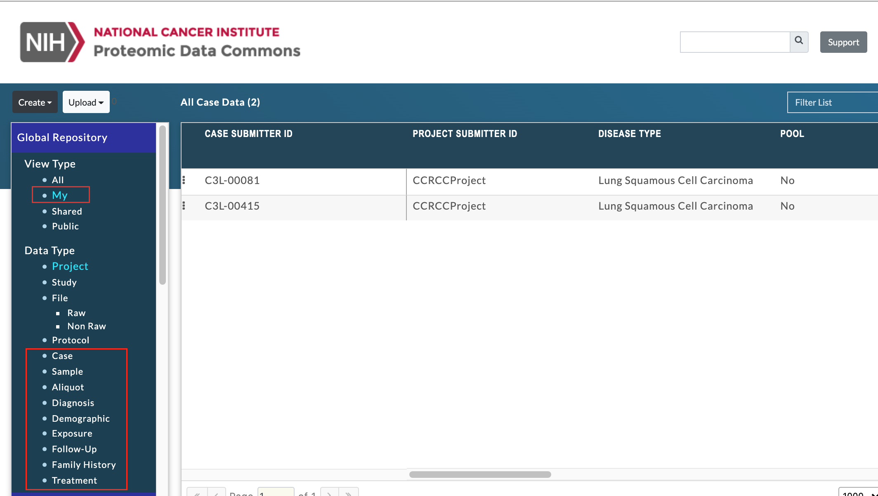Image resolution: width=878 pixels, height=496 pixels.
Task: Open rows-per-page 1000 dropdown
Action: (x=859, y=493)
